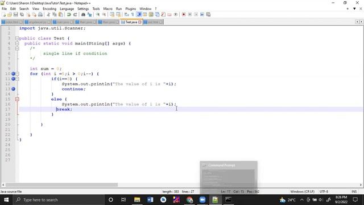Screen dimensions: 364x205
Task: Open the Windows Start button
Action: point(6,200)
